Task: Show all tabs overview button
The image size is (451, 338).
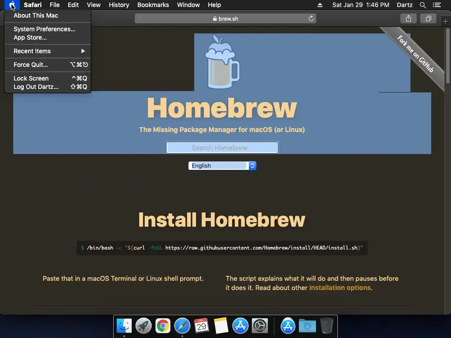Action: click(428, 18)
